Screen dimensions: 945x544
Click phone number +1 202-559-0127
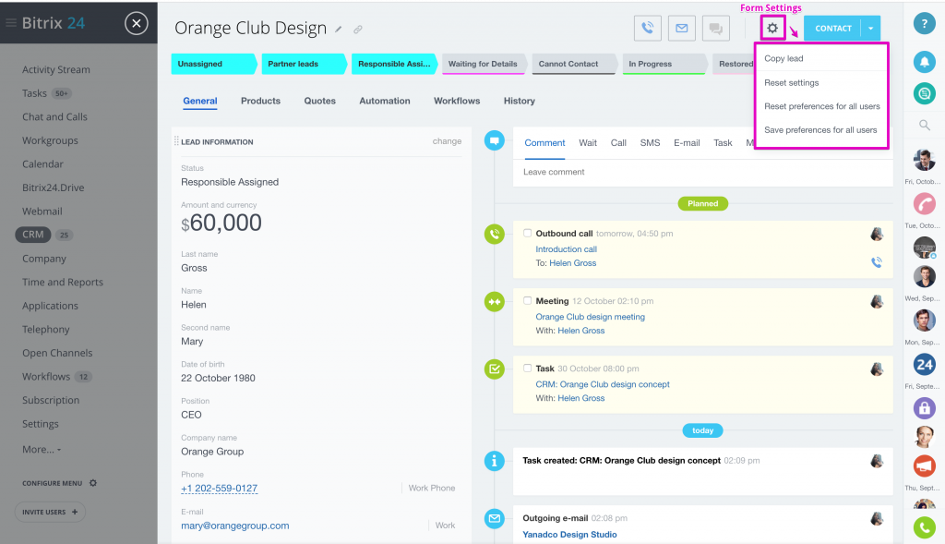220,489
